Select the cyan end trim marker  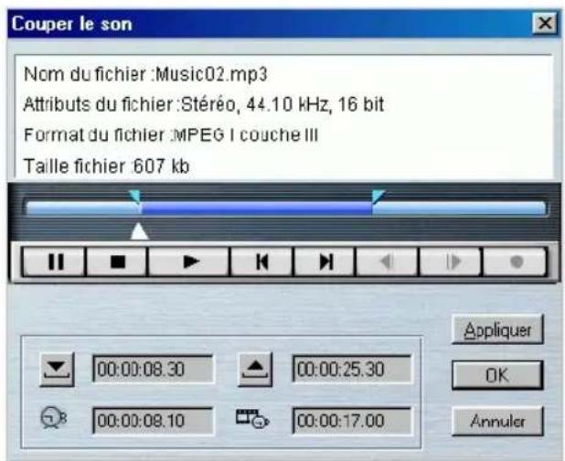click(x=378, y=197)
